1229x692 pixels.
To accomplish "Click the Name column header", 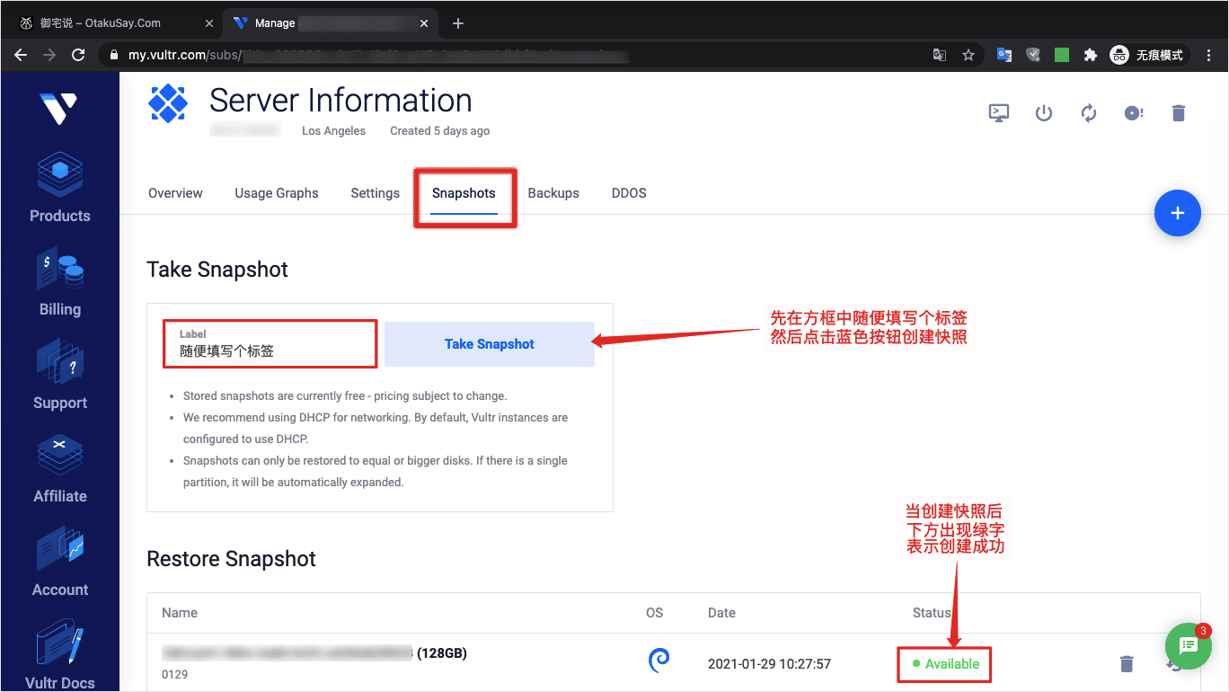I will pyautogui.click(x=180, y=613).
